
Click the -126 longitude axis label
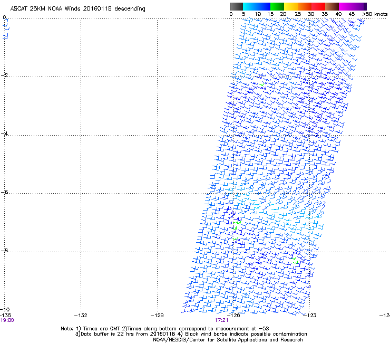233,316
